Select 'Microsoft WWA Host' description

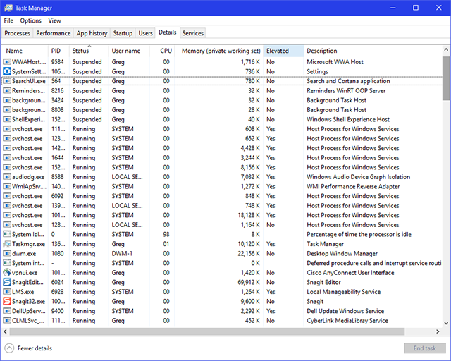(x=335, y=62)
